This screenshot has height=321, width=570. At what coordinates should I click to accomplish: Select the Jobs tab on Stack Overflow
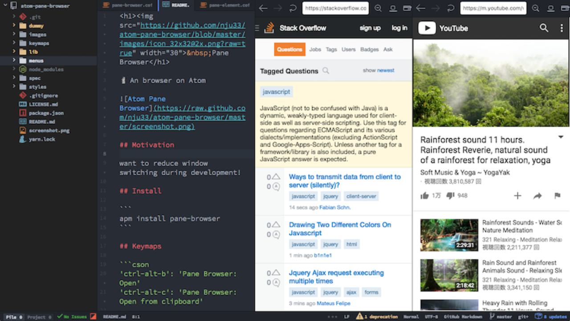(x=315, y=49)
